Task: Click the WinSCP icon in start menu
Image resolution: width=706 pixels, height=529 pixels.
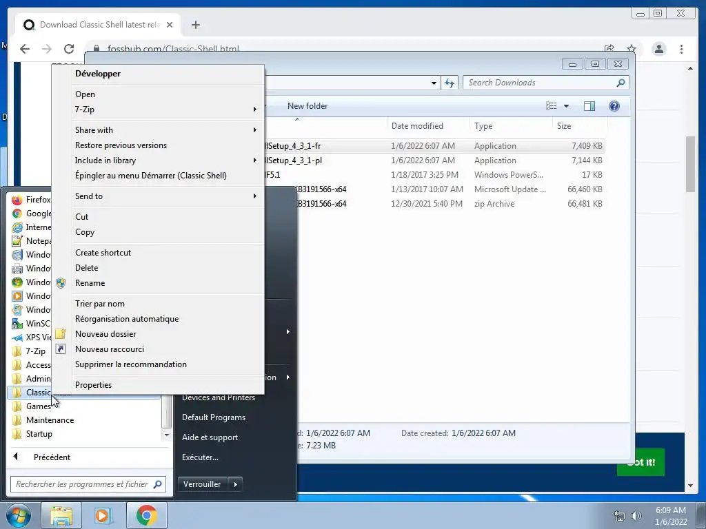Action: pyautogui.click(x=17, y=324)
